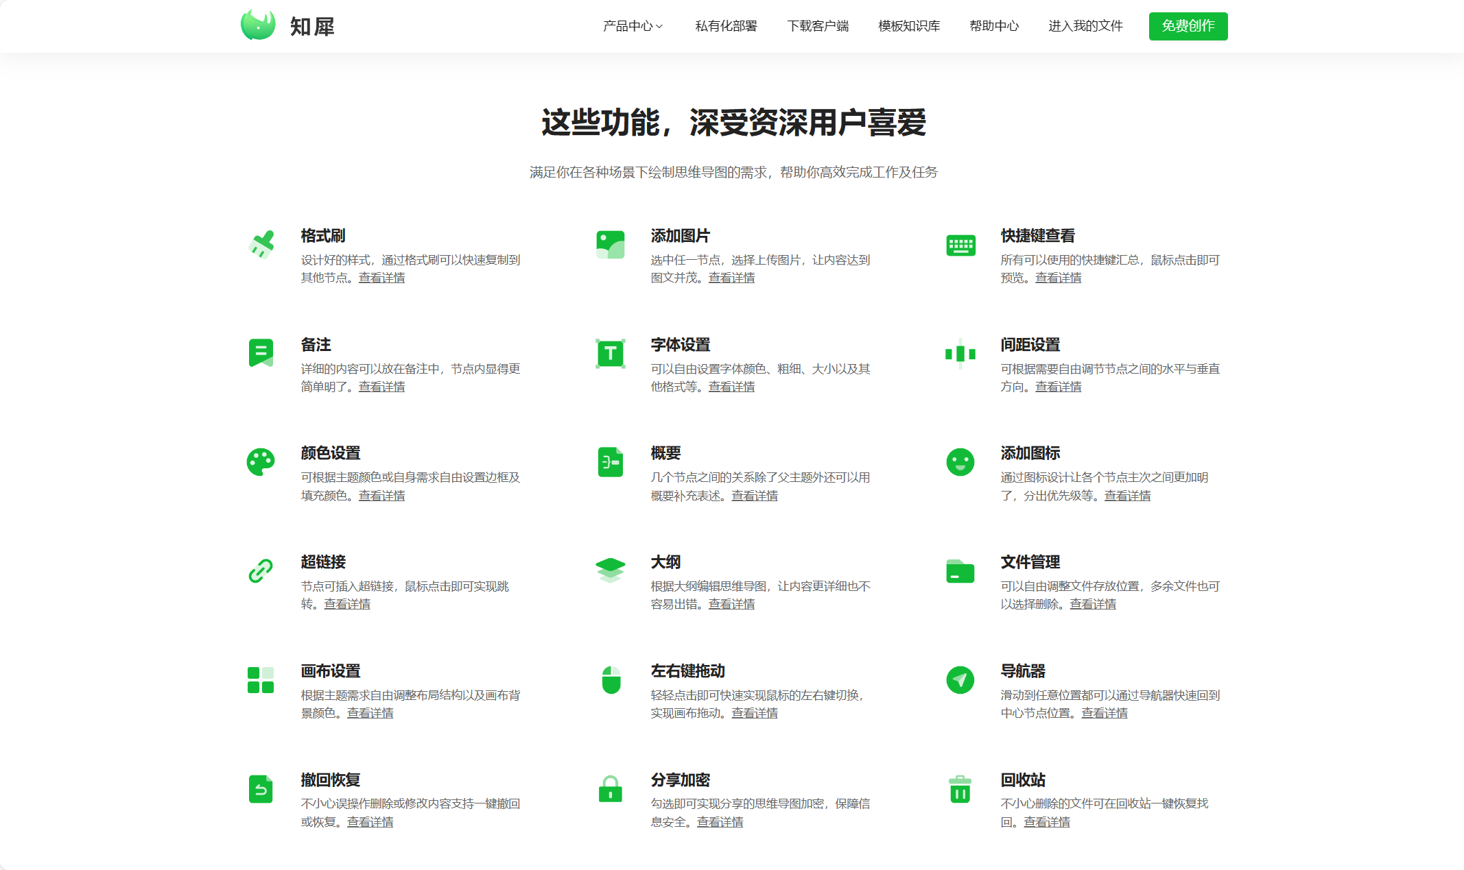
Task: Click the 导航器 feature title
Action: [1023, 671]
